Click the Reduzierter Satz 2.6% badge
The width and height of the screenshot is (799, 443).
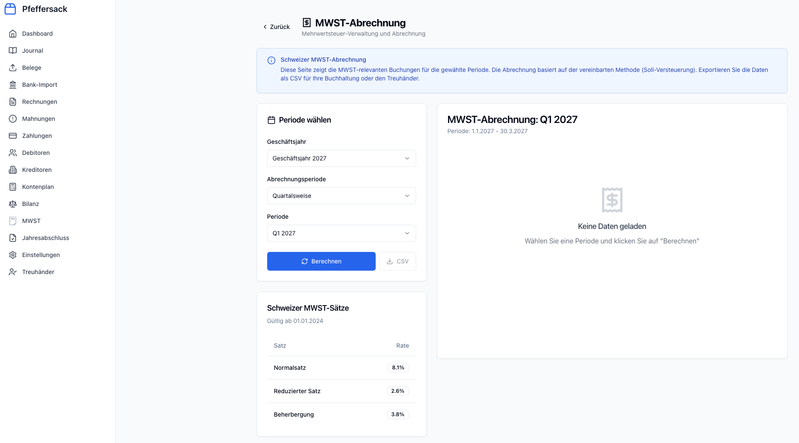(398, 391)
